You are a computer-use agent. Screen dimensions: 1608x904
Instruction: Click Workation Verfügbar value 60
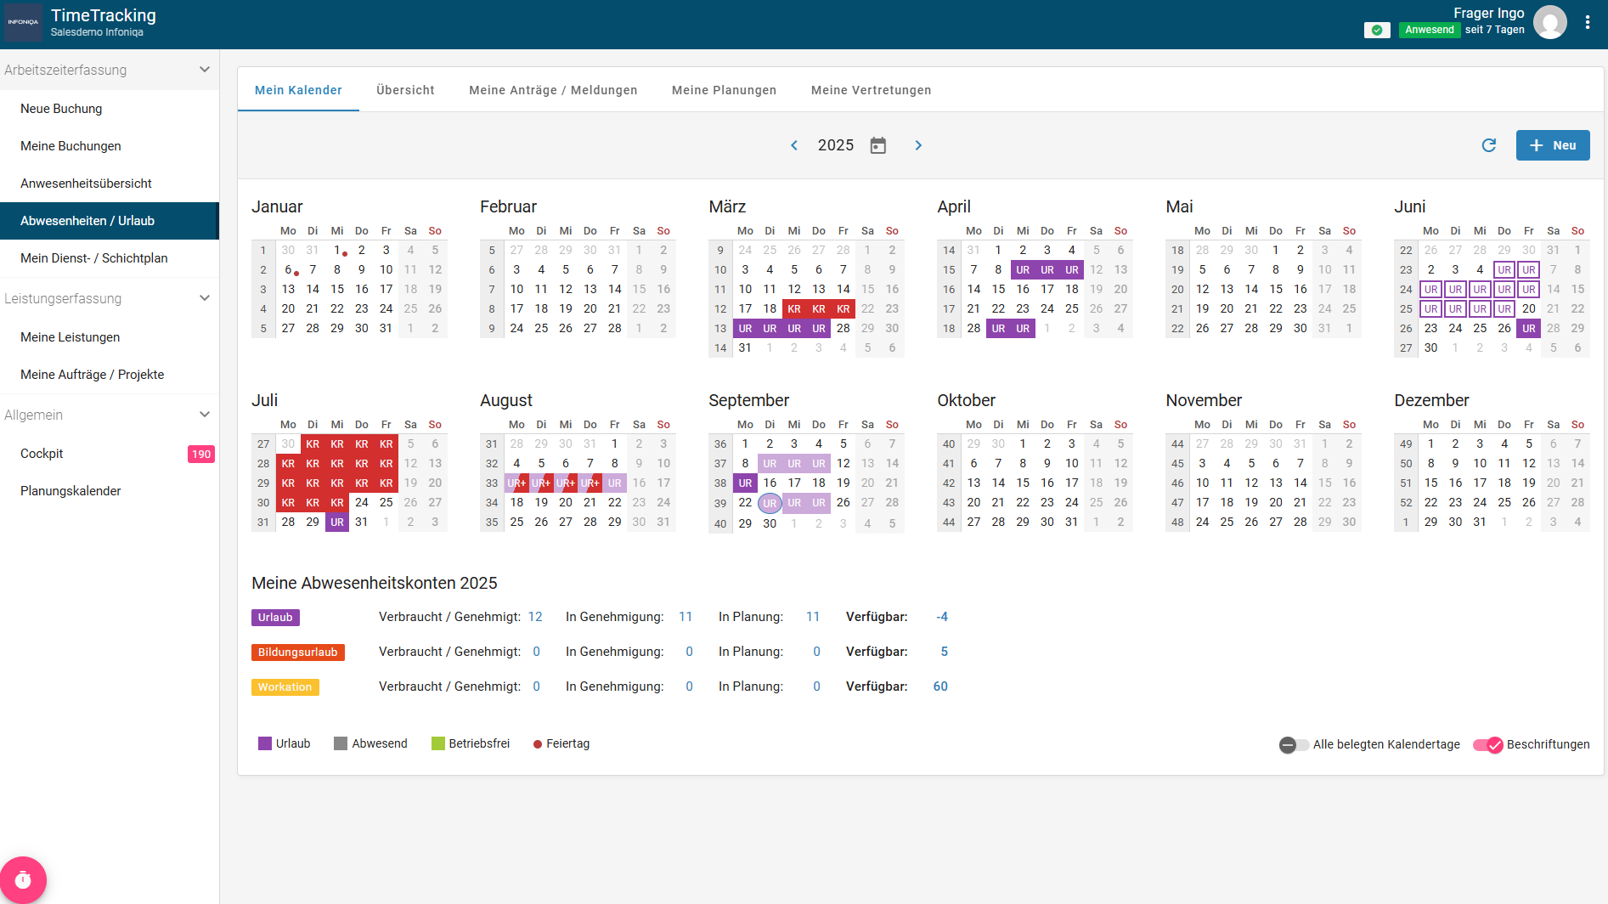pyautogui.click(x=940, y=686)
